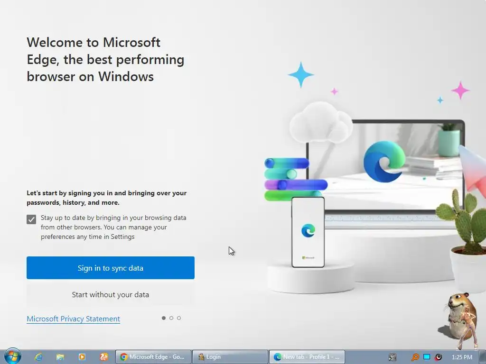Viewport: 486px width, 364px height.
Task: Switch to Microsoft Edge - Go... Chrome window
Action: pyautogui.click(x=153, y=357)
